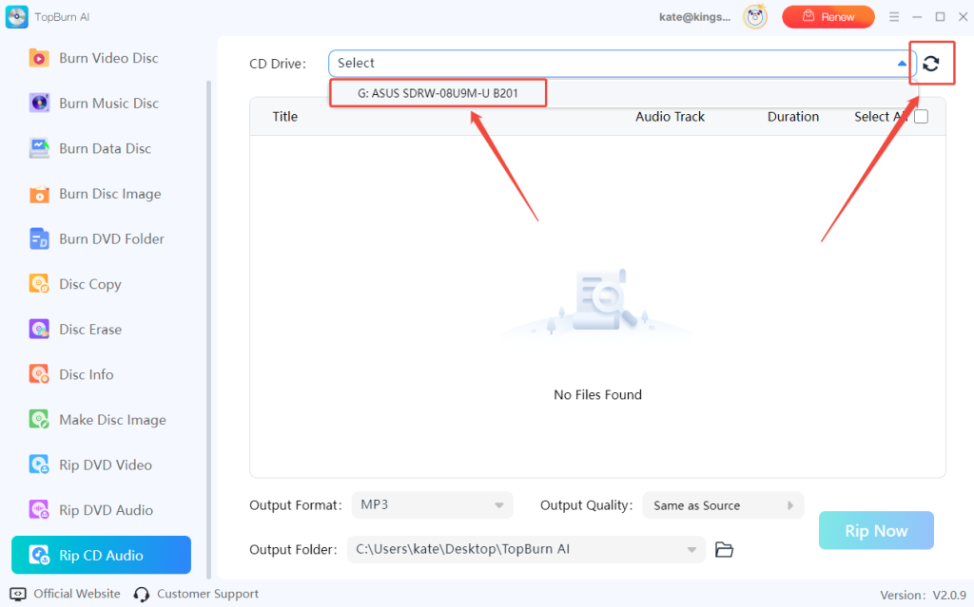The image size is (974, 607).
Task: Open the hamburger menu
Action: click(x=892, y=16)
